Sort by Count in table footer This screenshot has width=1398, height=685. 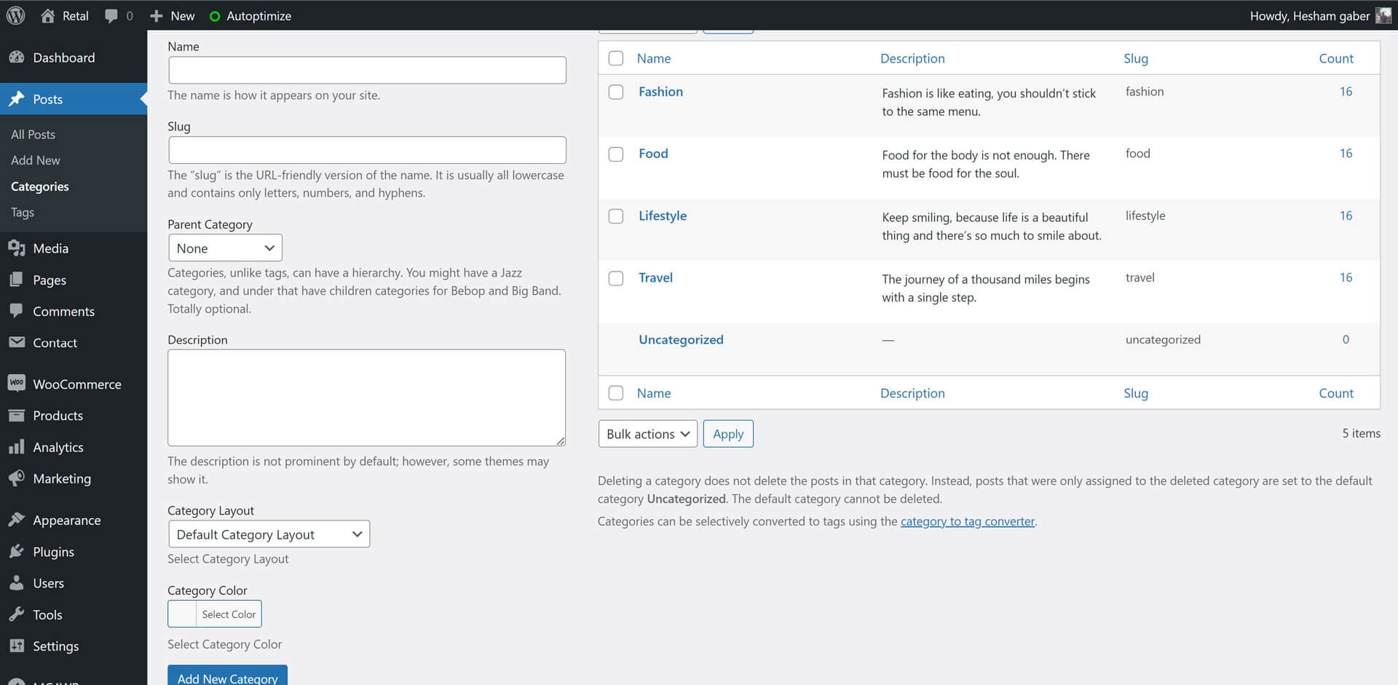pos(1336,393)
